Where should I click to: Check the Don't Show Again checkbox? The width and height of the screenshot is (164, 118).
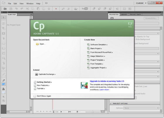35,96
